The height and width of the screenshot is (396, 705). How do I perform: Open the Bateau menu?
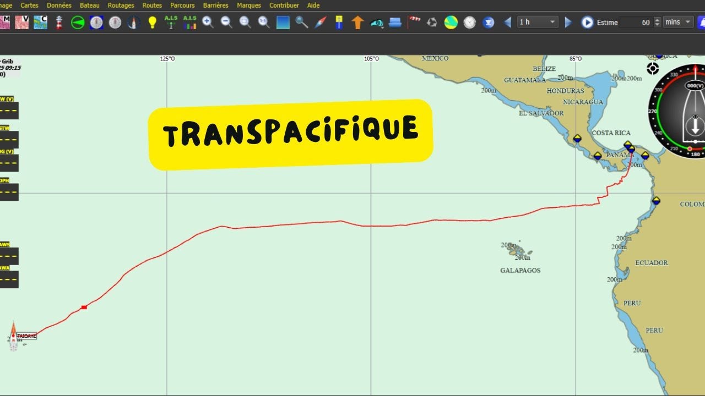[x=90, y=5]
